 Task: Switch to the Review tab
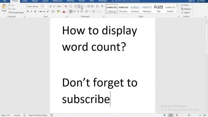[82, 1]
